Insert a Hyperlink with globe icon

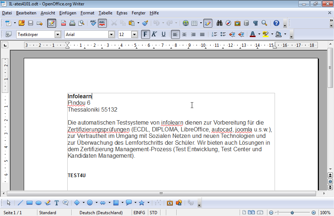tap(185, 23)
